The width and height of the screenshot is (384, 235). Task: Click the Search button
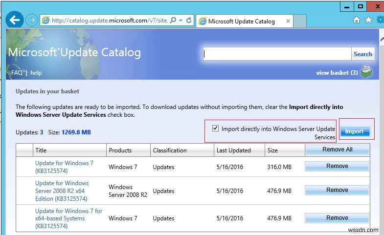coord(362,54)
